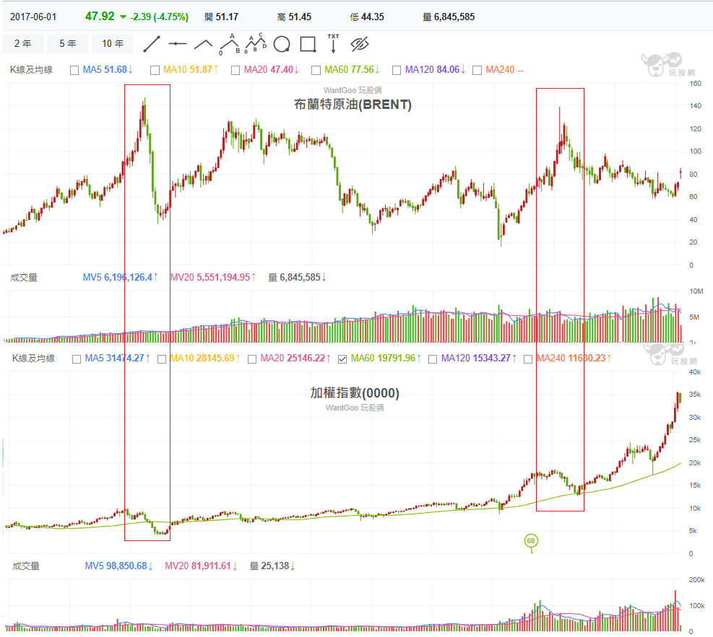This screenshot has width=713, height=637.
Task: Activate the TXT text annotation tool
Action: [333, 44]
